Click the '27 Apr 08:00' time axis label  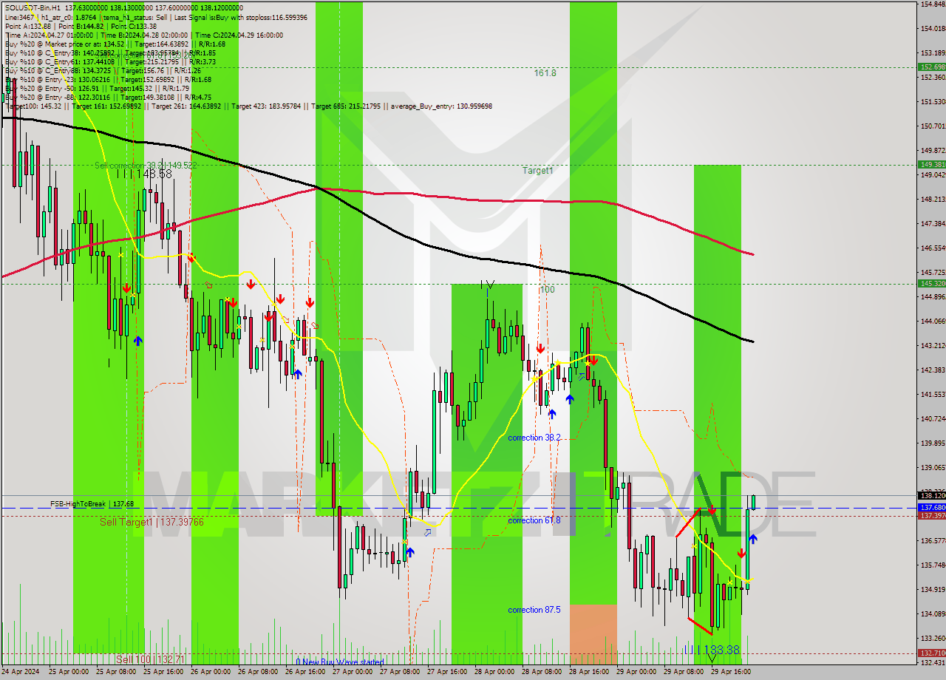pos(399,672)
